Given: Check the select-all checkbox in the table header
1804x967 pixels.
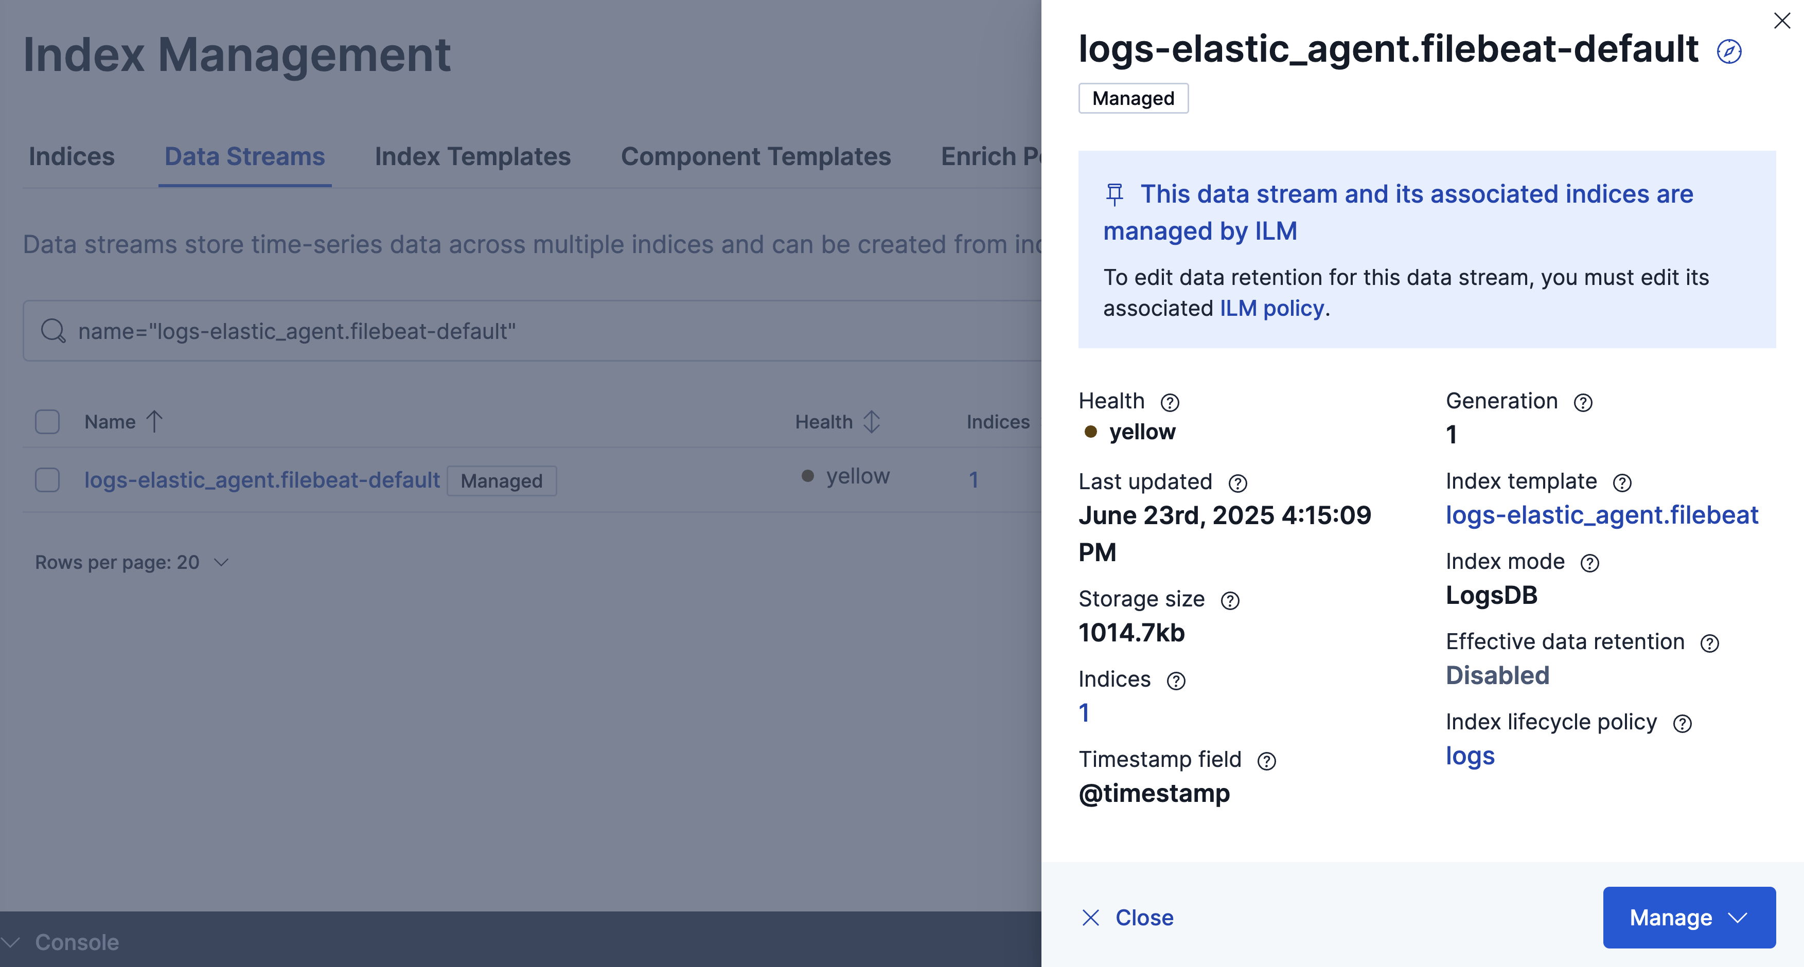Looking at the screenshot, I should click(x=47, y=422).
